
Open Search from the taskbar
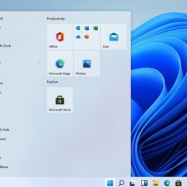coord(122,183)
